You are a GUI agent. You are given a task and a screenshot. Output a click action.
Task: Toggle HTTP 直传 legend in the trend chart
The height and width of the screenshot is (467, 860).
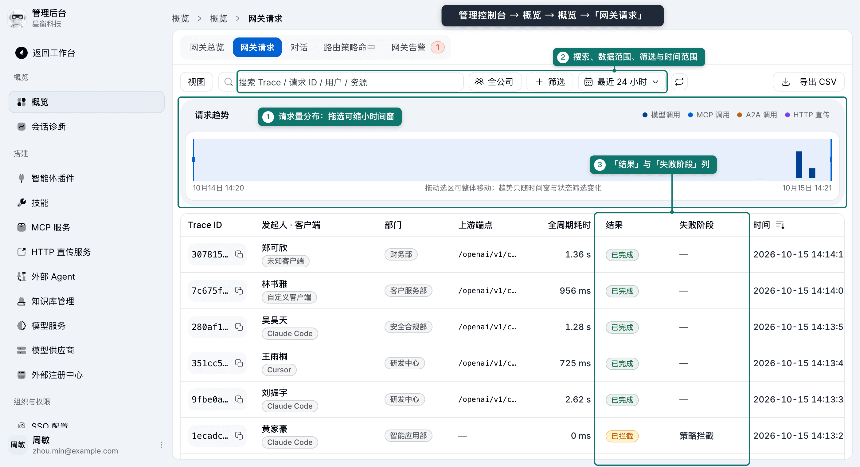[x=807, y=115]
